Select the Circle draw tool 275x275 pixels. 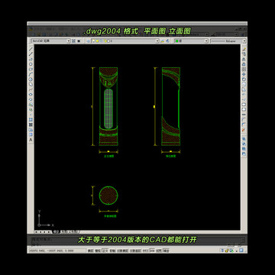[31, 79]
